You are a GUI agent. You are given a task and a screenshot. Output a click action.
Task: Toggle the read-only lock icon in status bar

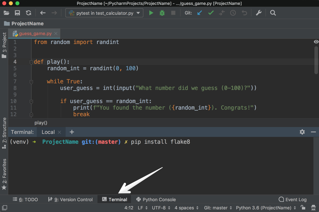[x=303, y=208]
